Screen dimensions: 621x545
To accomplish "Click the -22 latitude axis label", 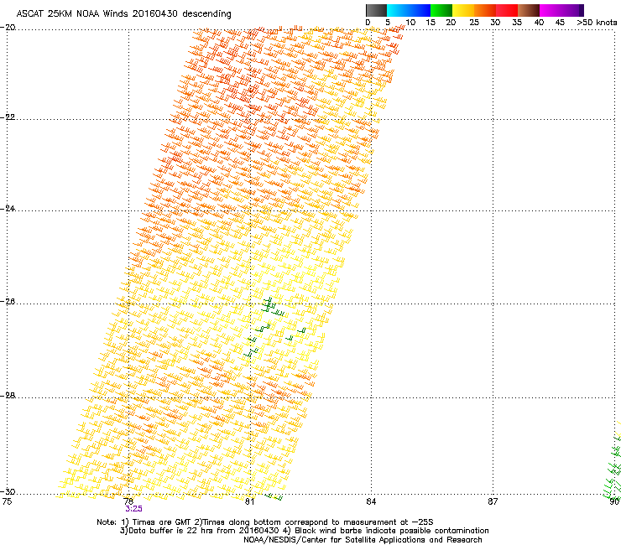I will click(8, 117).
